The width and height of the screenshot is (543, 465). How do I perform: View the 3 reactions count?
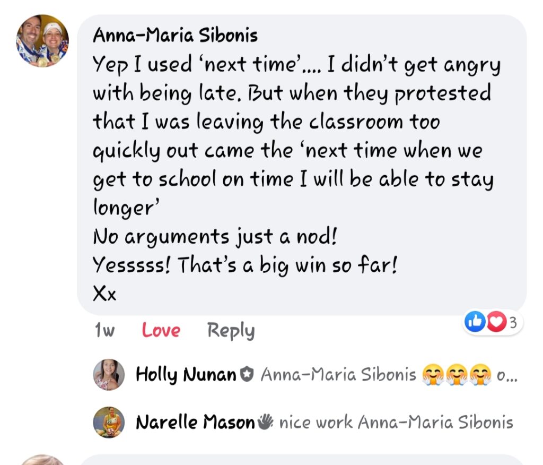click(513, 322)
